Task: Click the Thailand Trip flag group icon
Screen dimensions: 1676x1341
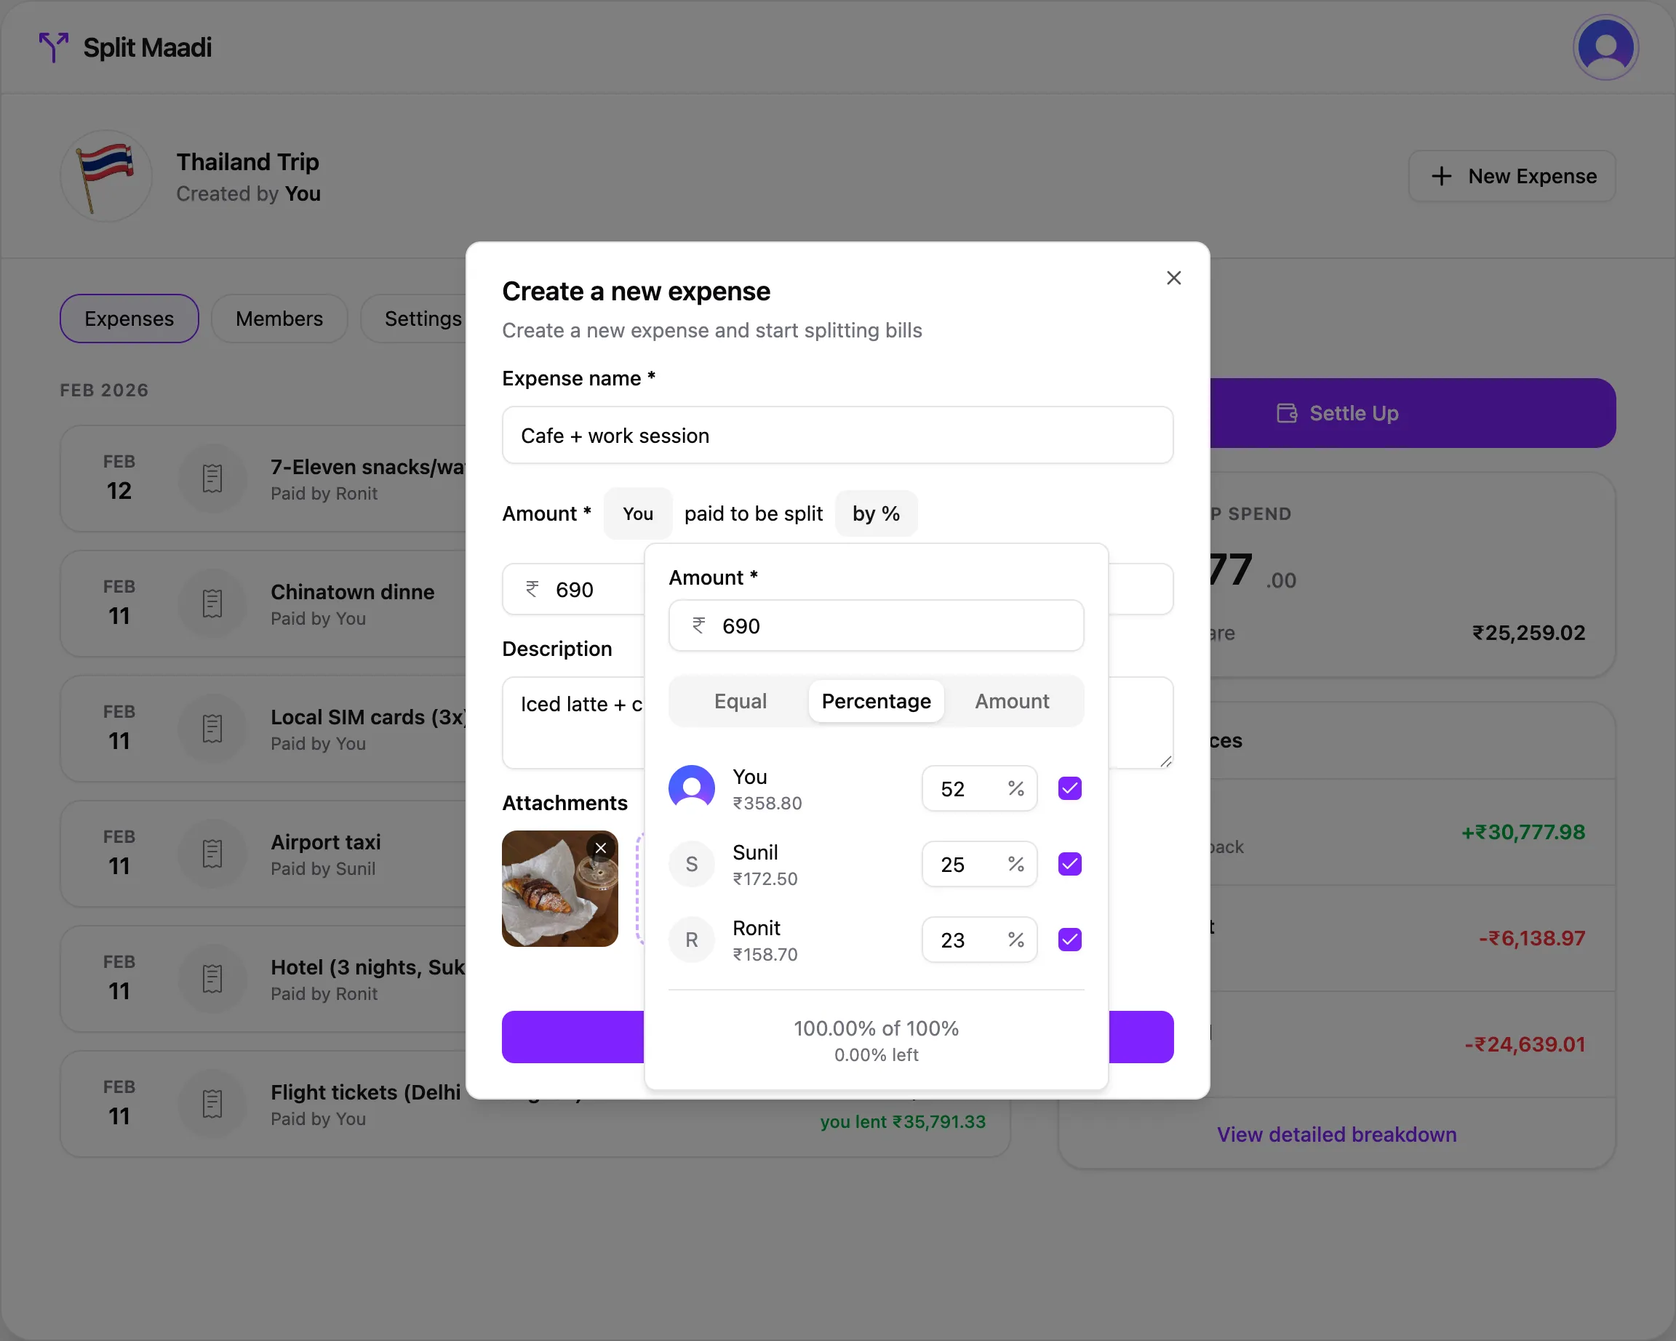Action: coord(105,175)
